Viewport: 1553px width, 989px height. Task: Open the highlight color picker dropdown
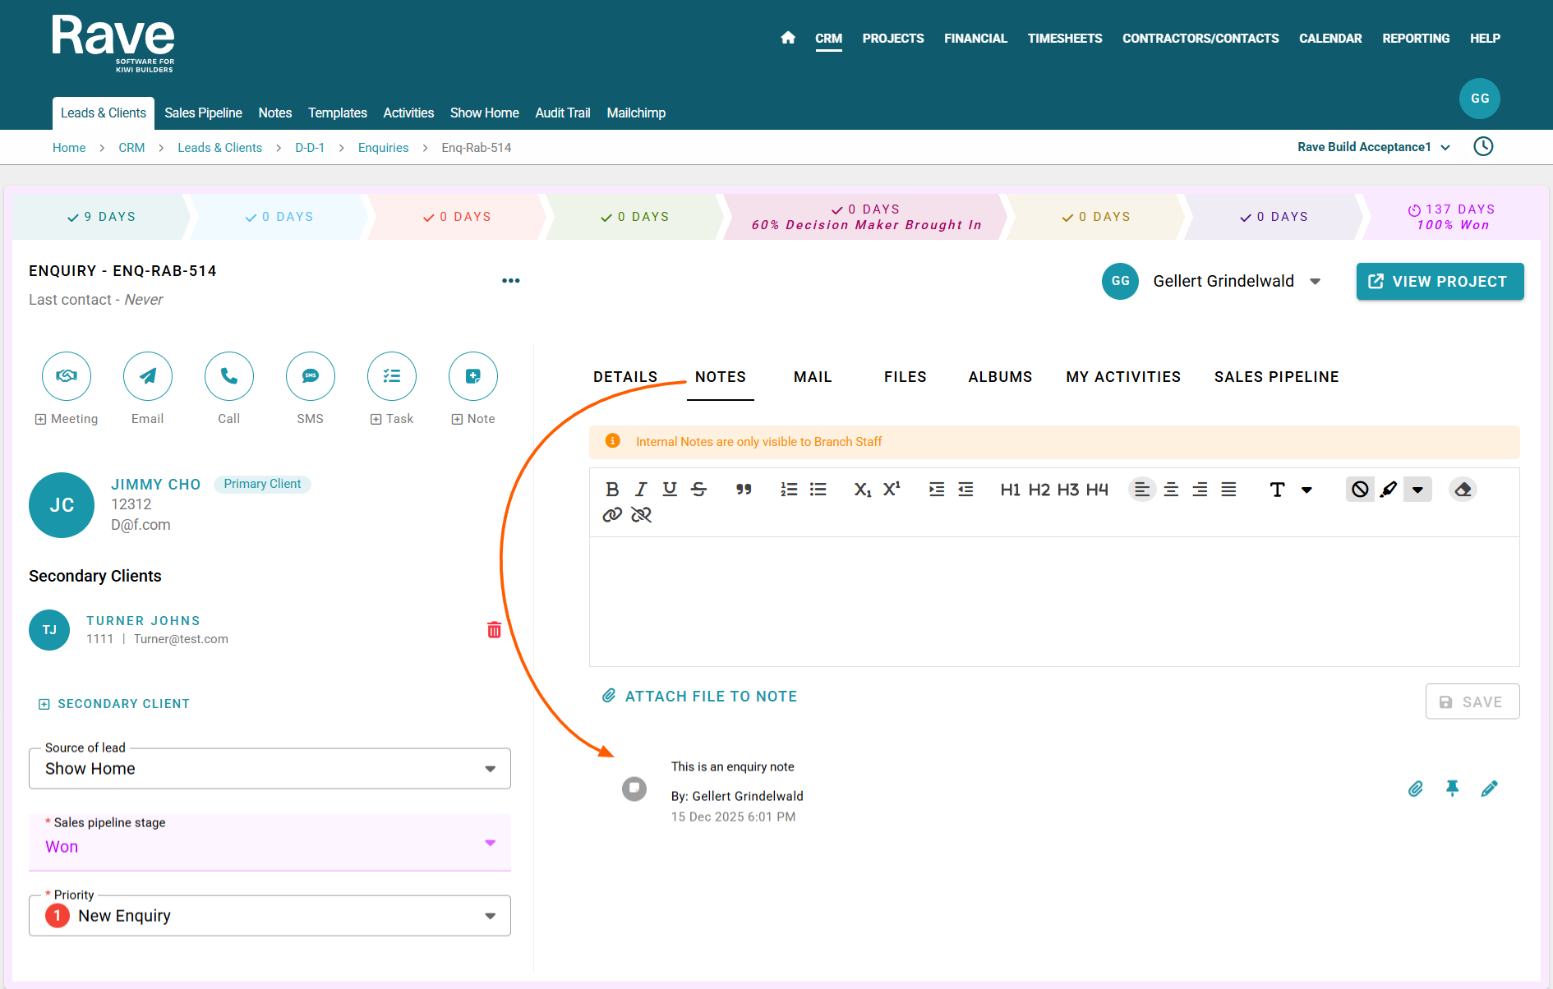coord(1417,490)
